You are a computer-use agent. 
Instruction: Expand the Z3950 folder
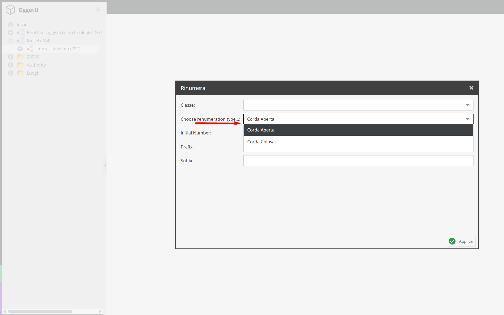[11, 57]
